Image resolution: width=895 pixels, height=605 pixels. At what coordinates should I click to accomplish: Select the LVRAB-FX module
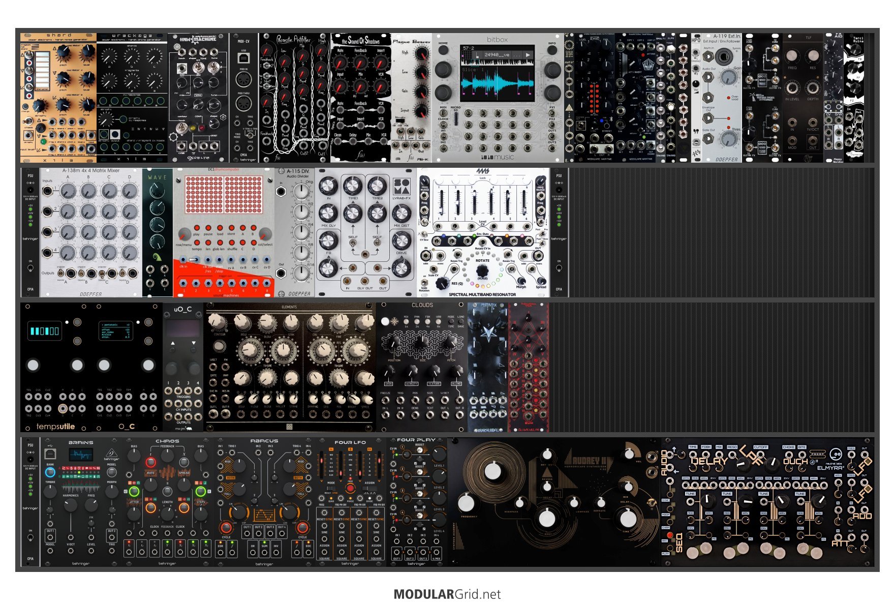coord(366,232)
